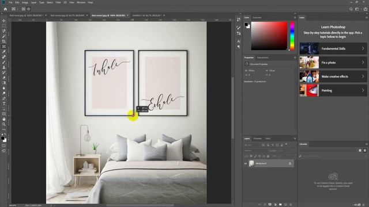Click the rainbow hue slider
369x207 pixels.
pyautogui.click(x=292, y=36)
